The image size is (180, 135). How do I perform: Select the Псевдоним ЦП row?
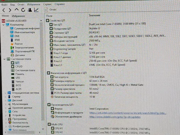coord(75,28)
